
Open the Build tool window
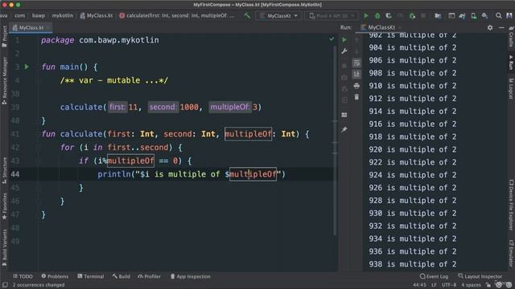point(122,276)
